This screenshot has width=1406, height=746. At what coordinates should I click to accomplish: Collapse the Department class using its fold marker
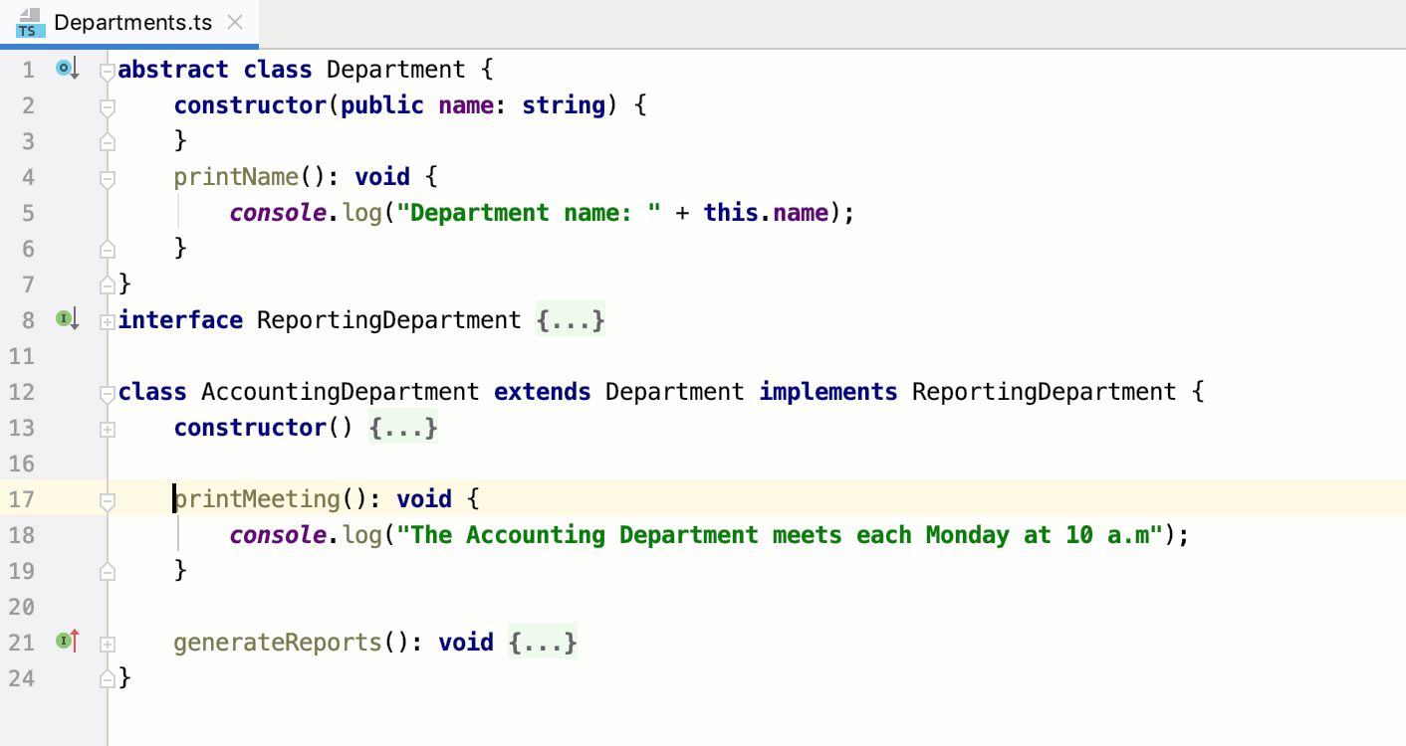(x=107, y=69)
